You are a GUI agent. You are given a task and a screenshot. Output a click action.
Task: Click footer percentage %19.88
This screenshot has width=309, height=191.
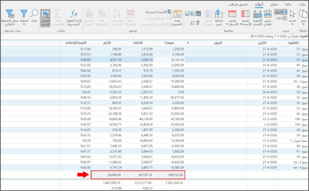click(117, 188)
